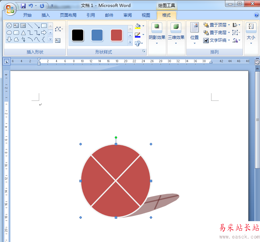Choose the rounded rectangle shape

[x=16, y=33]
